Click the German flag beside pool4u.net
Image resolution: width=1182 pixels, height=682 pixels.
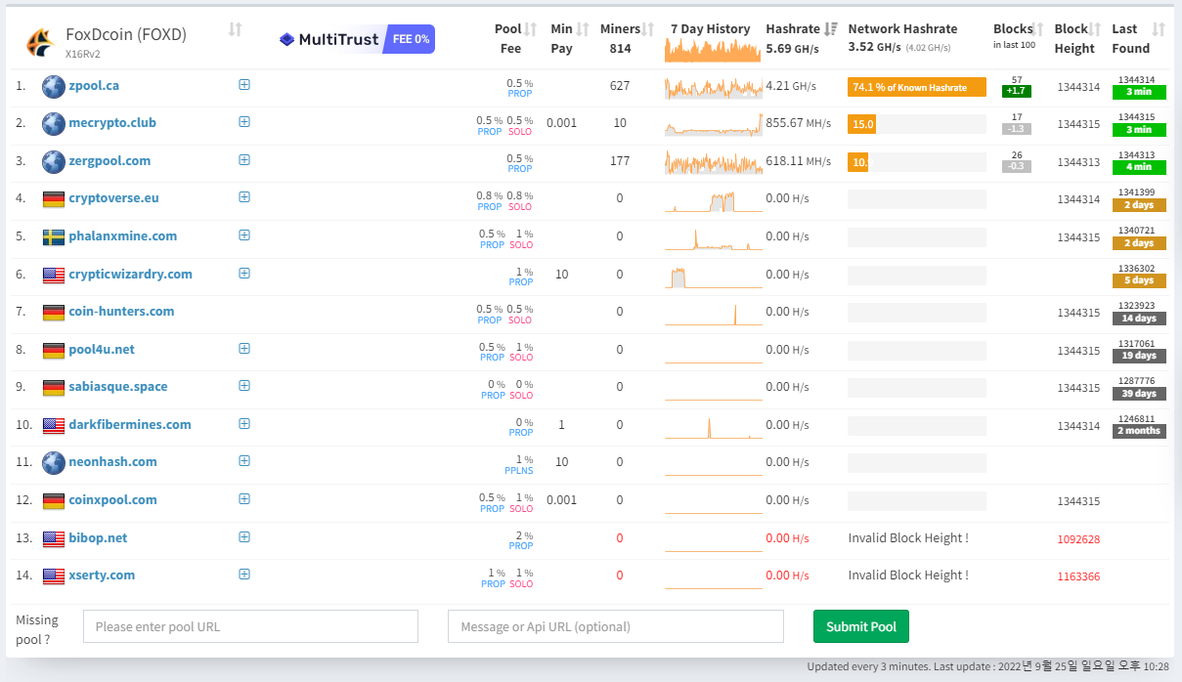coord(54,351)
